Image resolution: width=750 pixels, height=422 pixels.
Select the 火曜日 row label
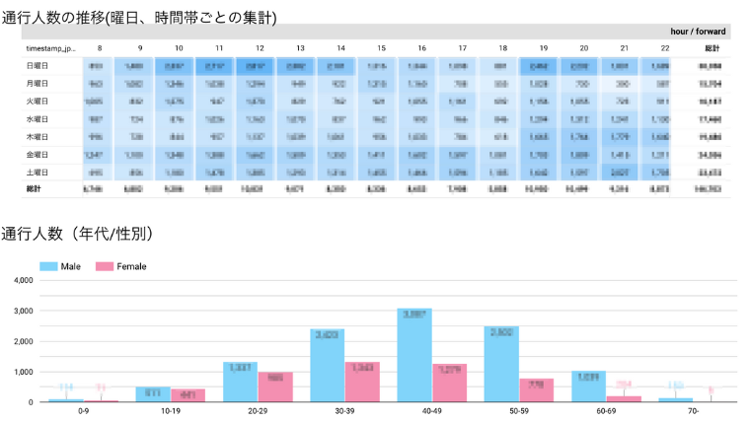point(37,102)
